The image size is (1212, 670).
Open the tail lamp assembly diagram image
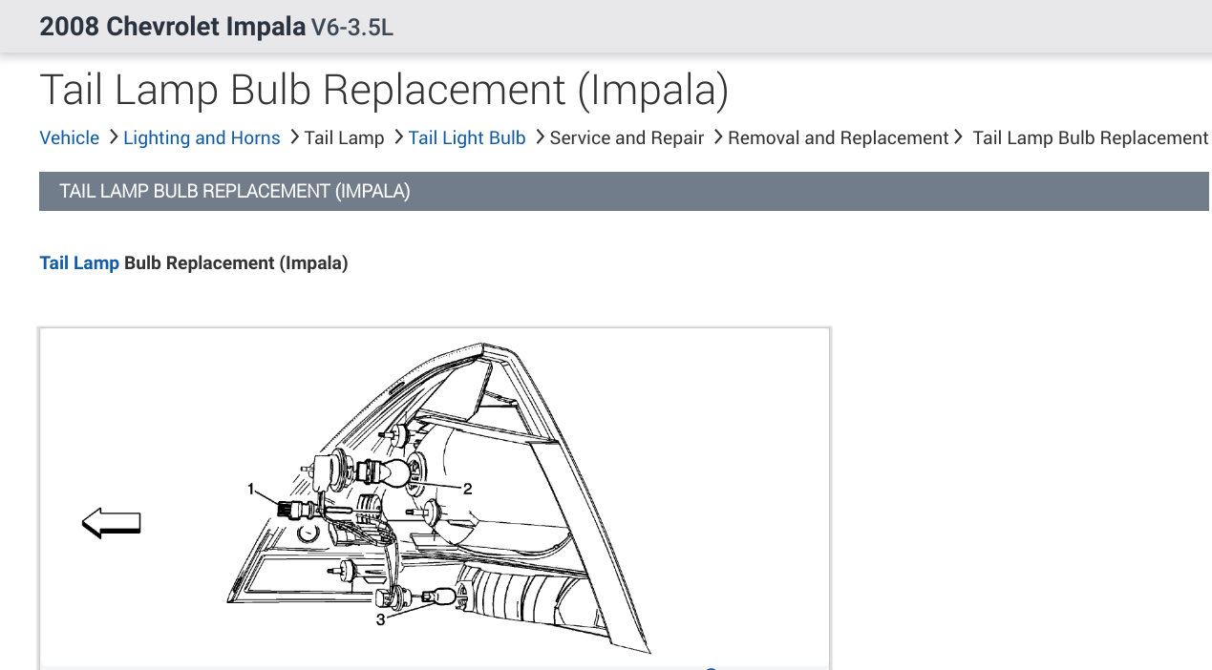click(435, 498)
